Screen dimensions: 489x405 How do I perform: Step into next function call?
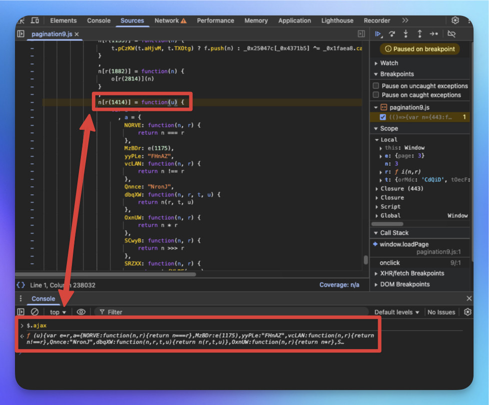tap(406, 33)
